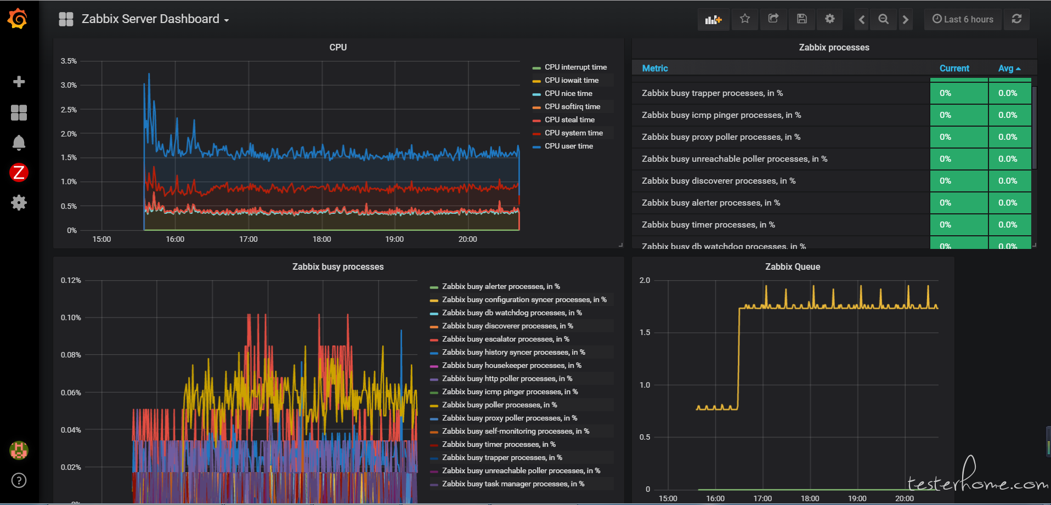Toggle Zabbix busy db watchdog legend entry
The height and width of the screenshot is (505, 1051).
(512, 313)
